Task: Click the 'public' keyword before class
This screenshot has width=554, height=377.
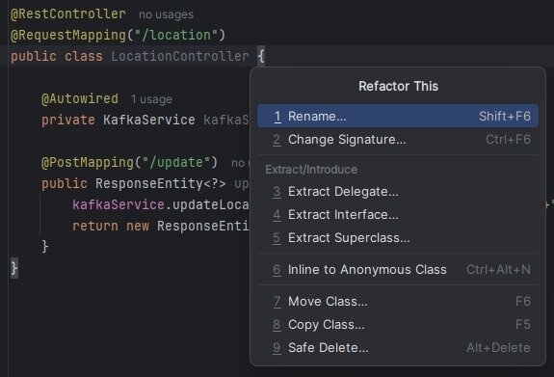Action: [x=34, y=56]
